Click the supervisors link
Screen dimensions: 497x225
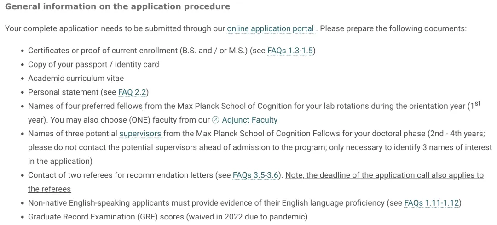(140, 134)
